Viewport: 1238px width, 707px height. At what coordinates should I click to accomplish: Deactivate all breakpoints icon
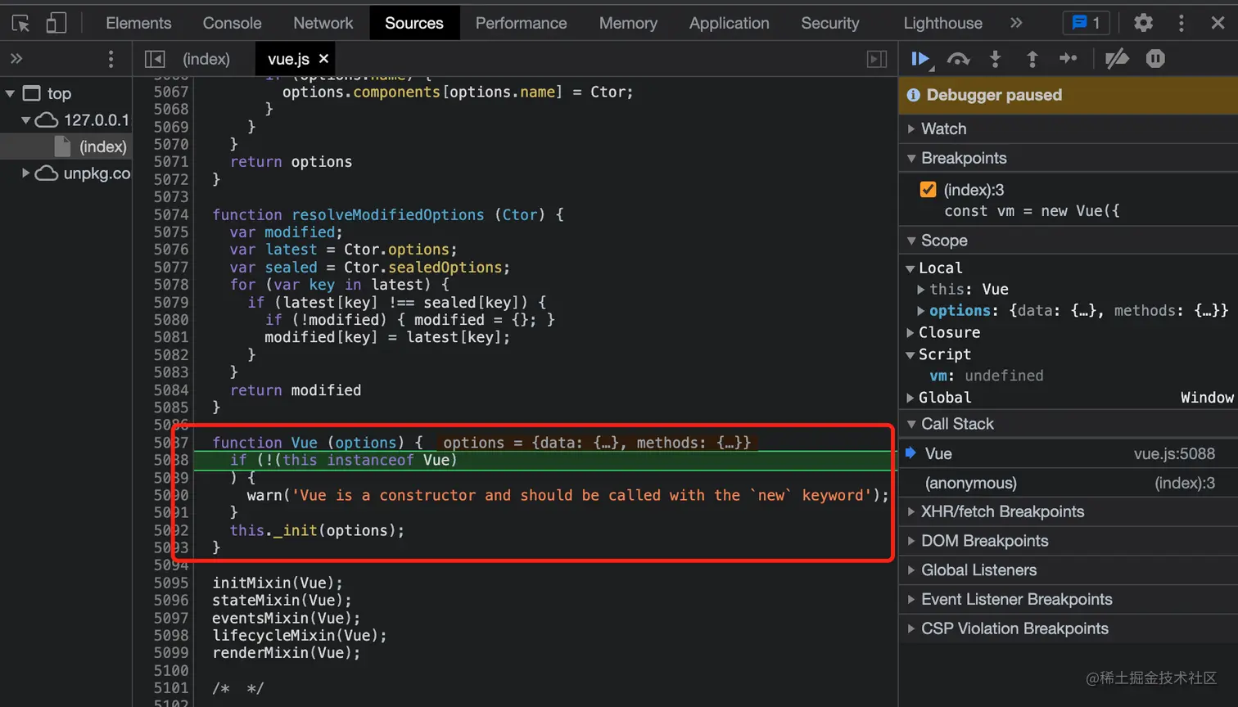coord(1117,59)
